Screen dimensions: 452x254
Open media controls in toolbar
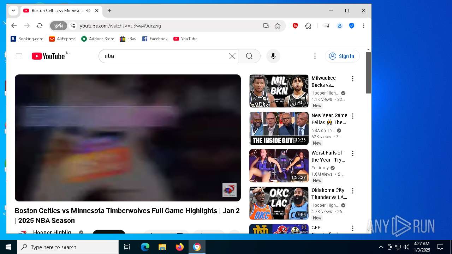[x=327, y=26]
